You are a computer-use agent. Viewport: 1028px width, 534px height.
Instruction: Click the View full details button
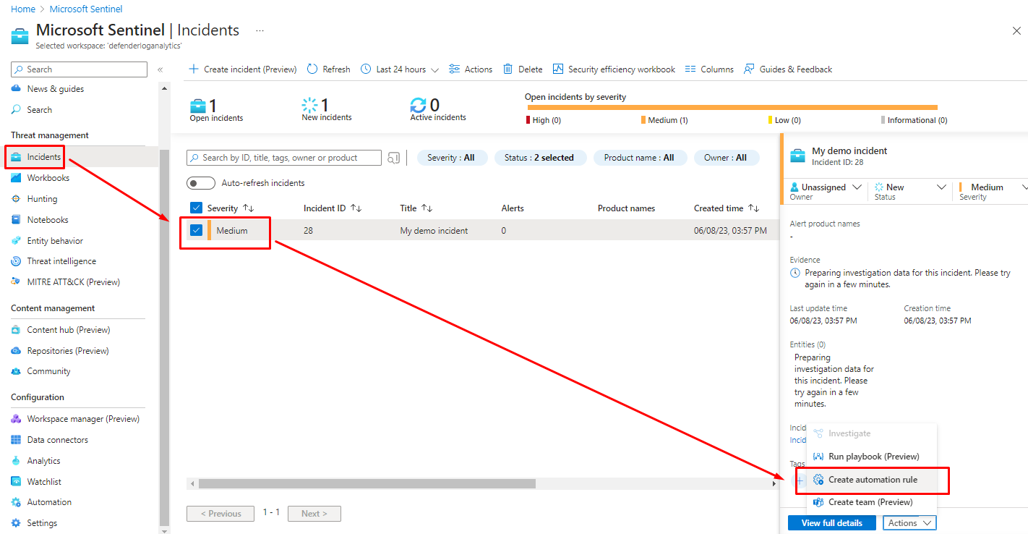831,523
